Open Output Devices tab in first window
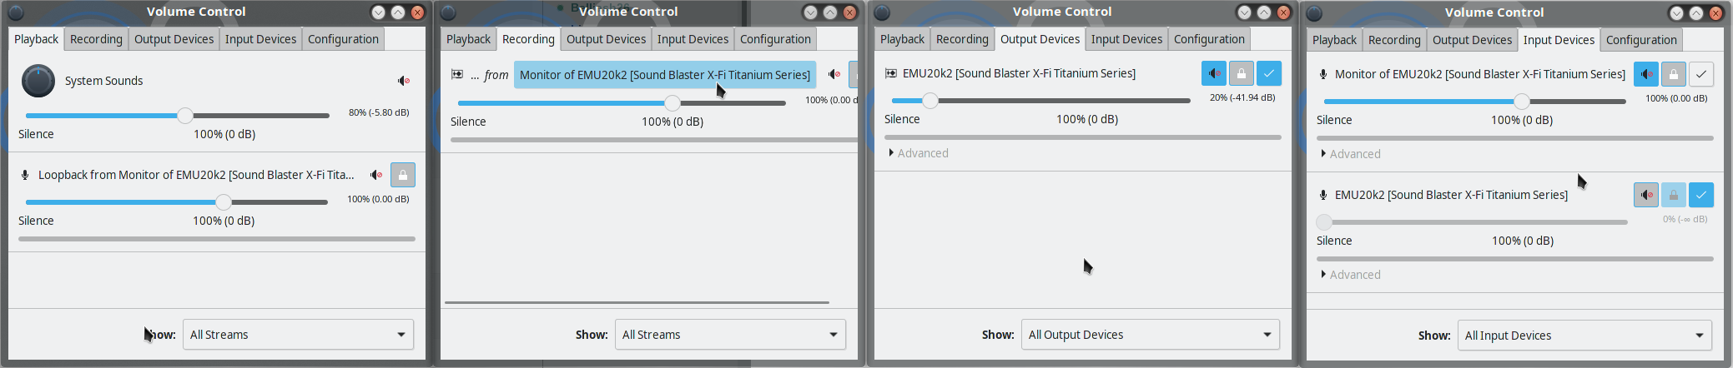Viewport: 1733px width, 368px height. [x=174, y=39]
